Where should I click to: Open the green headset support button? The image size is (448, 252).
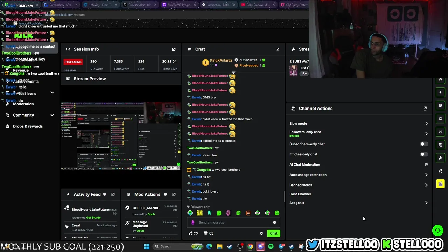click(437, 230)
